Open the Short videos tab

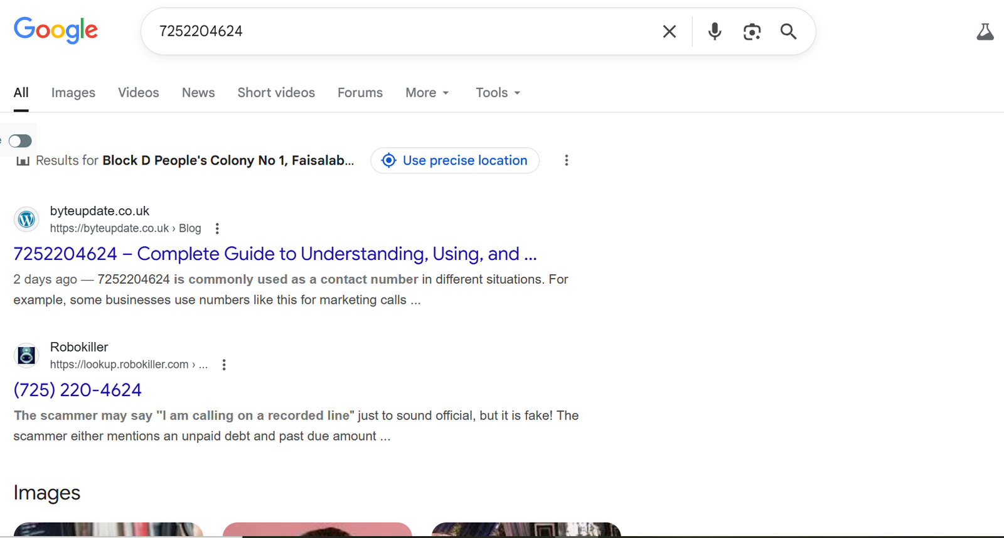276,93
